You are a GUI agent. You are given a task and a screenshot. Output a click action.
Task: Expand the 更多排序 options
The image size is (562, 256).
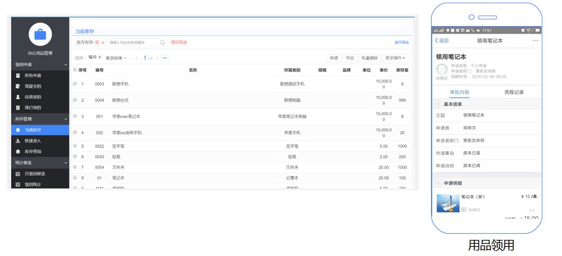coord(116,58)
